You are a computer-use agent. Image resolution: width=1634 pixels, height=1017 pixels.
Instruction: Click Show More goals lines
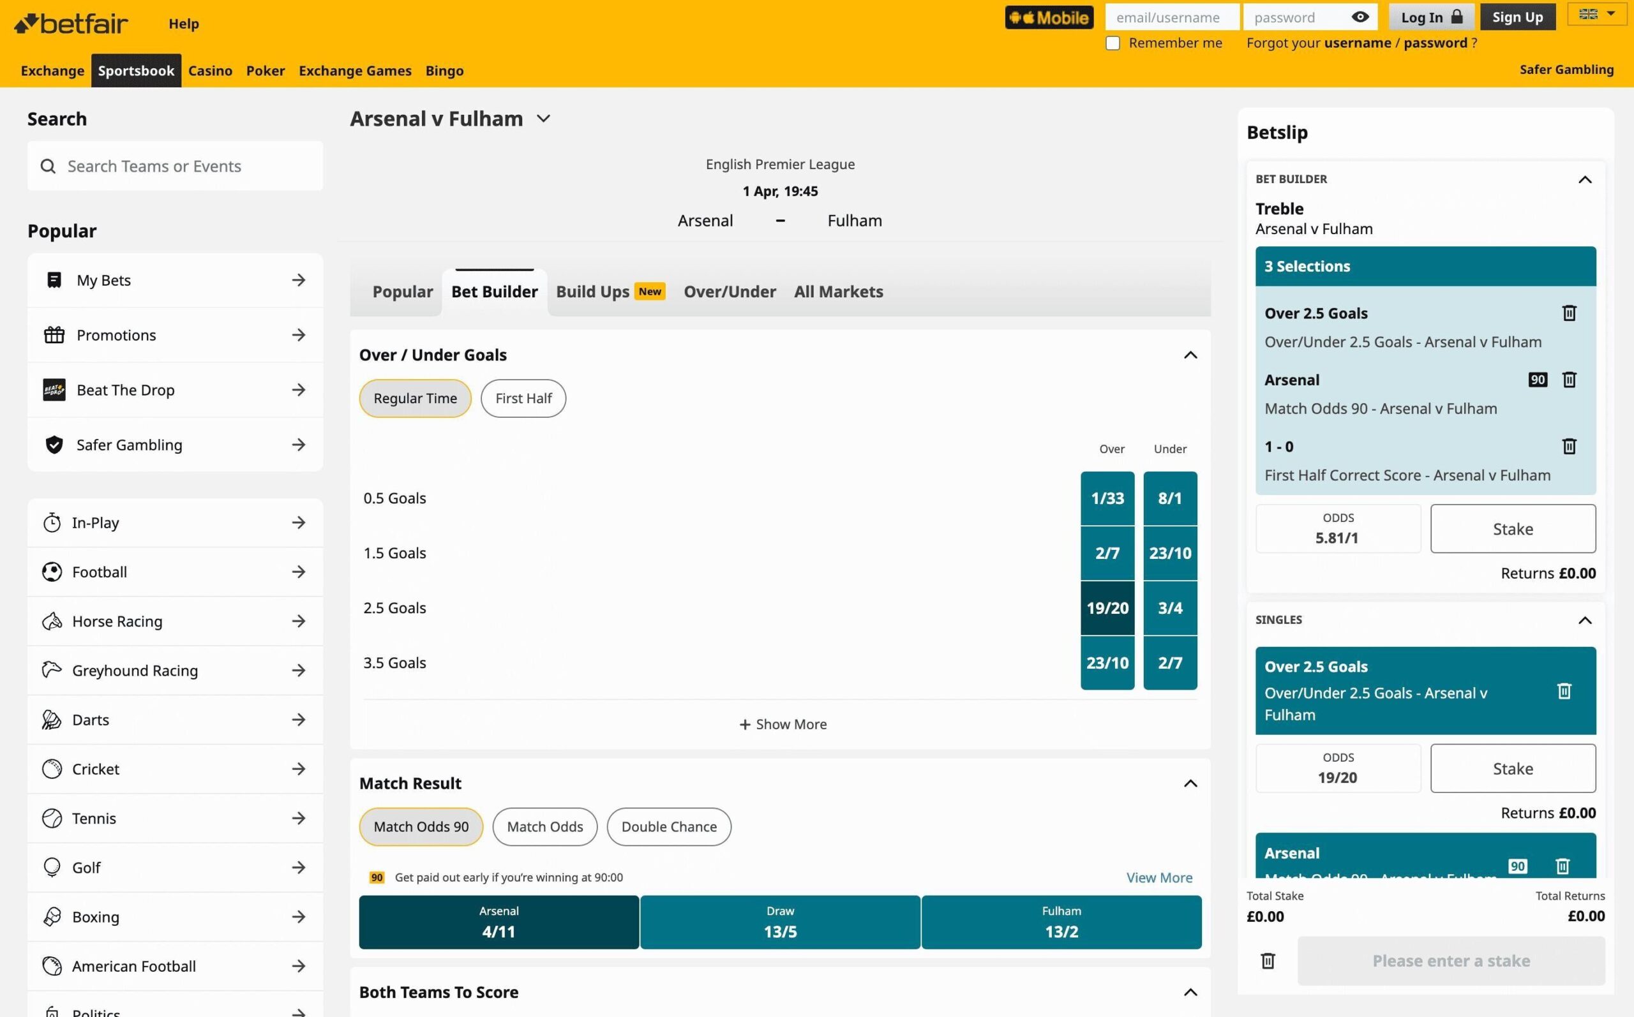pyautogui.click(x=783, y=724)
